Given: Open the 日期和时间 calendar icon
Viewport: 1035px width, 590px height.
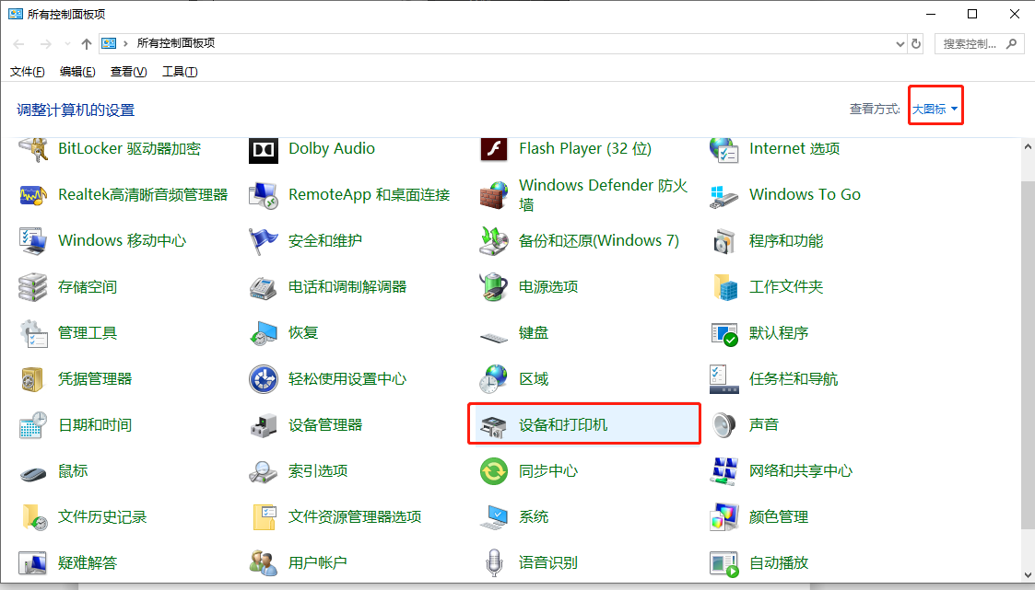Looking at the screenshot, I should tap(32, 426).
